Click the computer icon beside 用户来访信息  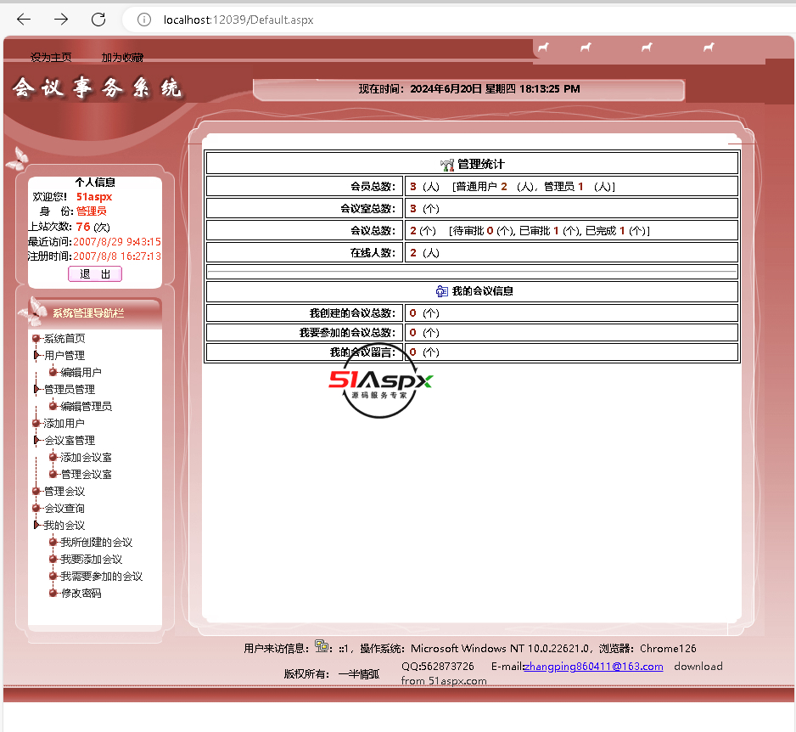[x=322, y=647]
